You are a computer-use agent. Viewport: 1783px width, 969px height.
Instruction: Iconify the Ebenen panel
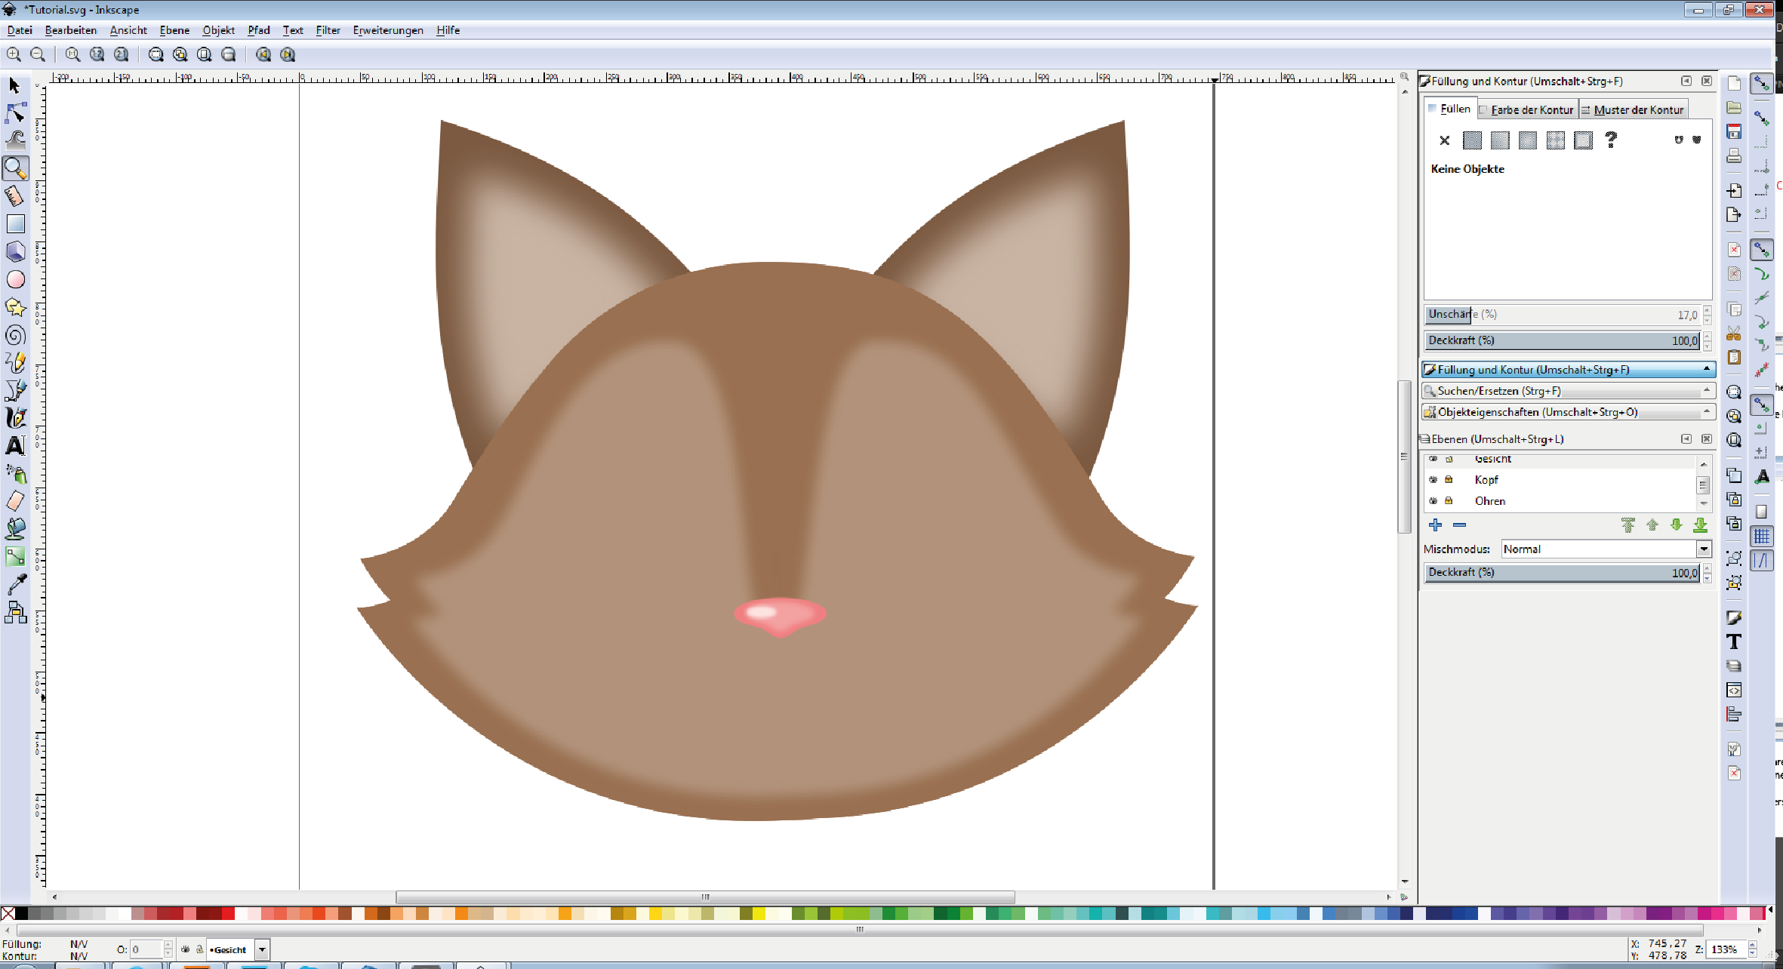click(1686, 438)
